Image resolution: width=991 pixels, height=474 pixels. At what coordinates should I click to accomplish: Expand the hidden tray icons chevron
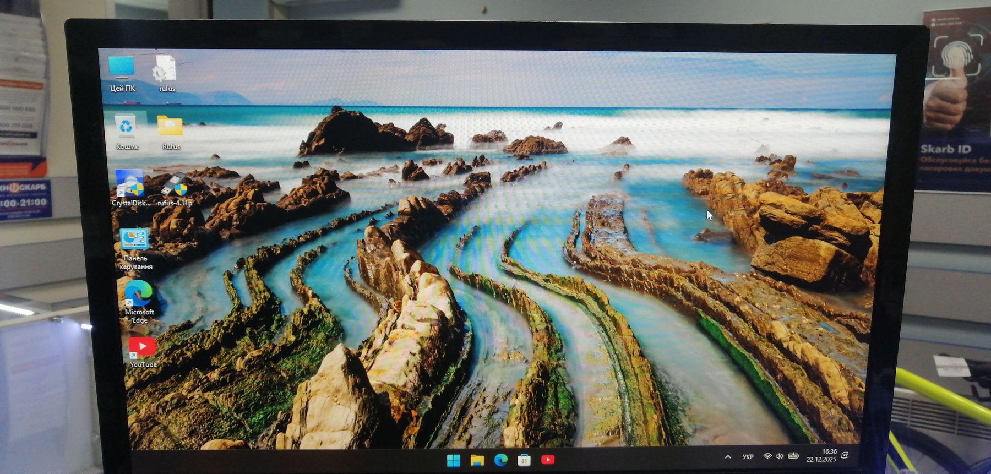[728, 457]
